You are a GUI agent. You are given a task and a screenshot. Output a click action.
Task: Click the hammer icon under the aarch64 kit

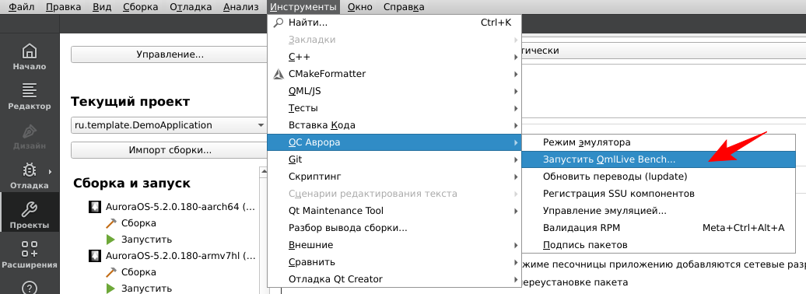click(x=110, y=223)
